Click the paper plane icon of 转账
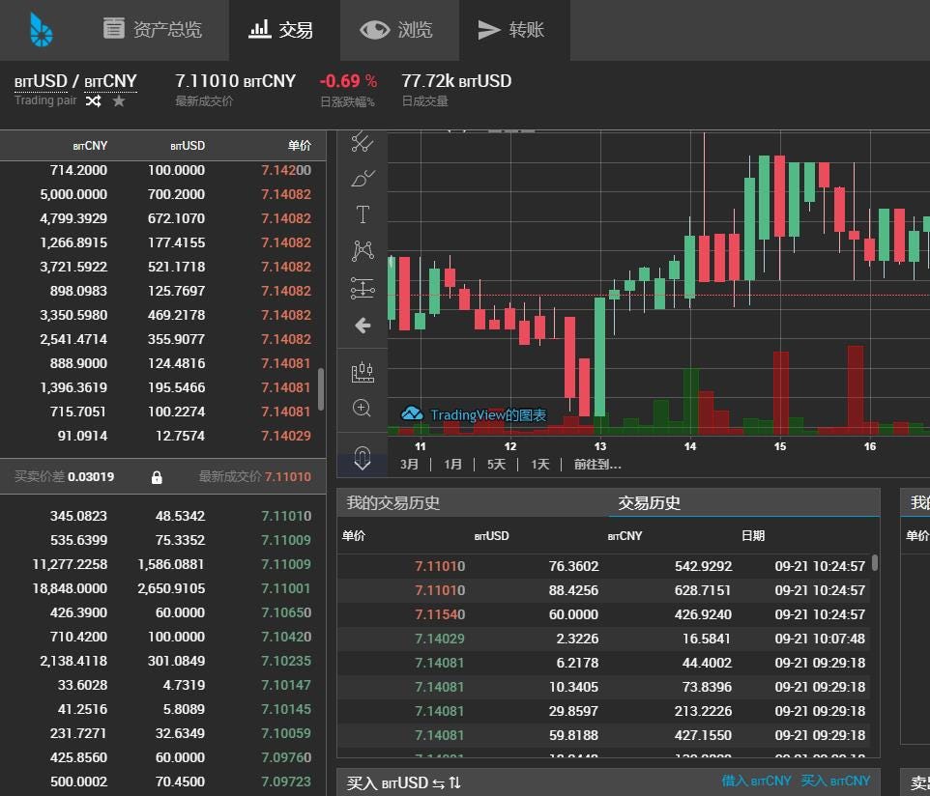The image size is (930, 796). 489,30
